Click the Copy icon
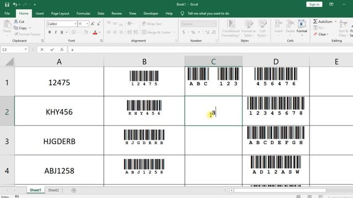 16,28
